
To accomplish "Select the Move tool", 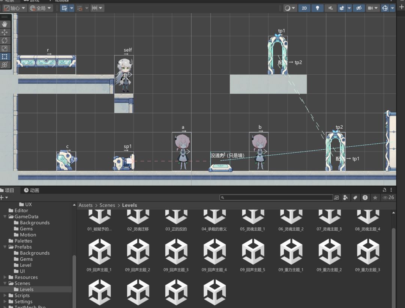I will coord(4,32).
